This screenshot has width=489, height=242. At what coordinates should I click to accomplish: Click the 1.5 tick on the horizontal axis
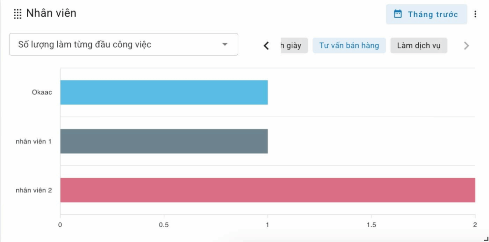point(371,224)
